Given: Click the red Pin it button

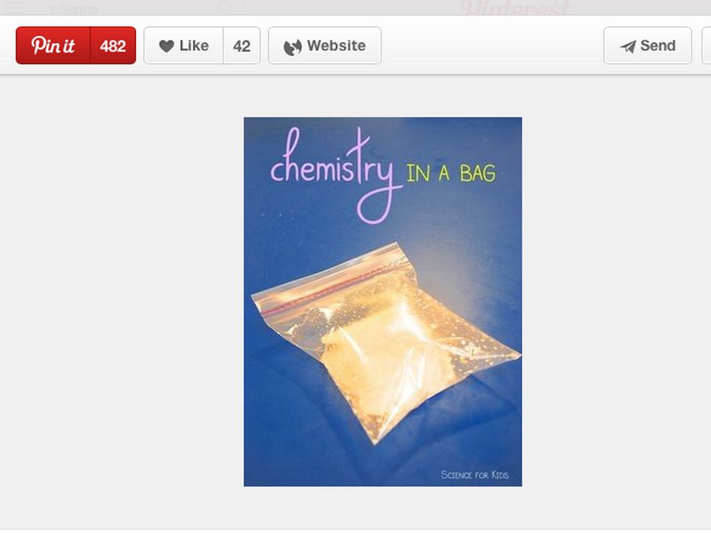Looking at the screenshot, I should click(53, 45).
